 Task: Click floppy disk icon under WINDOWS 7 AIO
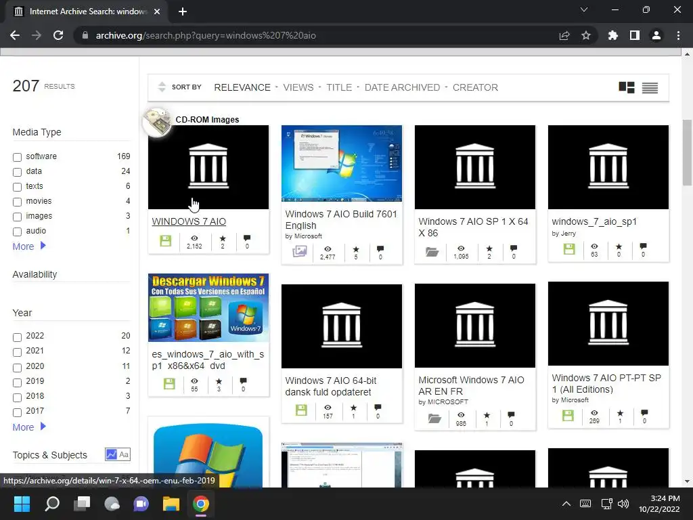click(166, 241)
